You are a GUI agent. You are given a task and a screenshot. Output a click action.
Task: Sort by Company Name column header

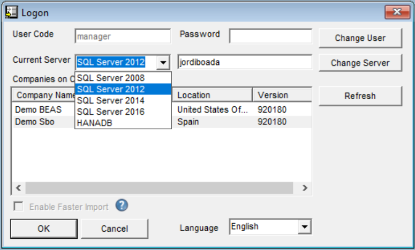tap(44, 95)
